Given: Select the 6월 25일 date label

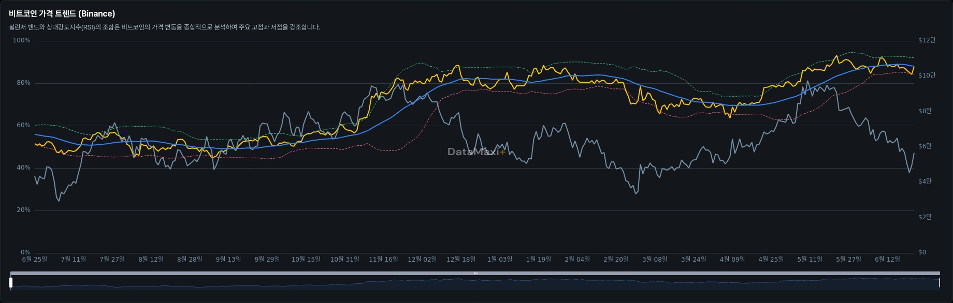Looking at the screenshot, I should [34, 259].
